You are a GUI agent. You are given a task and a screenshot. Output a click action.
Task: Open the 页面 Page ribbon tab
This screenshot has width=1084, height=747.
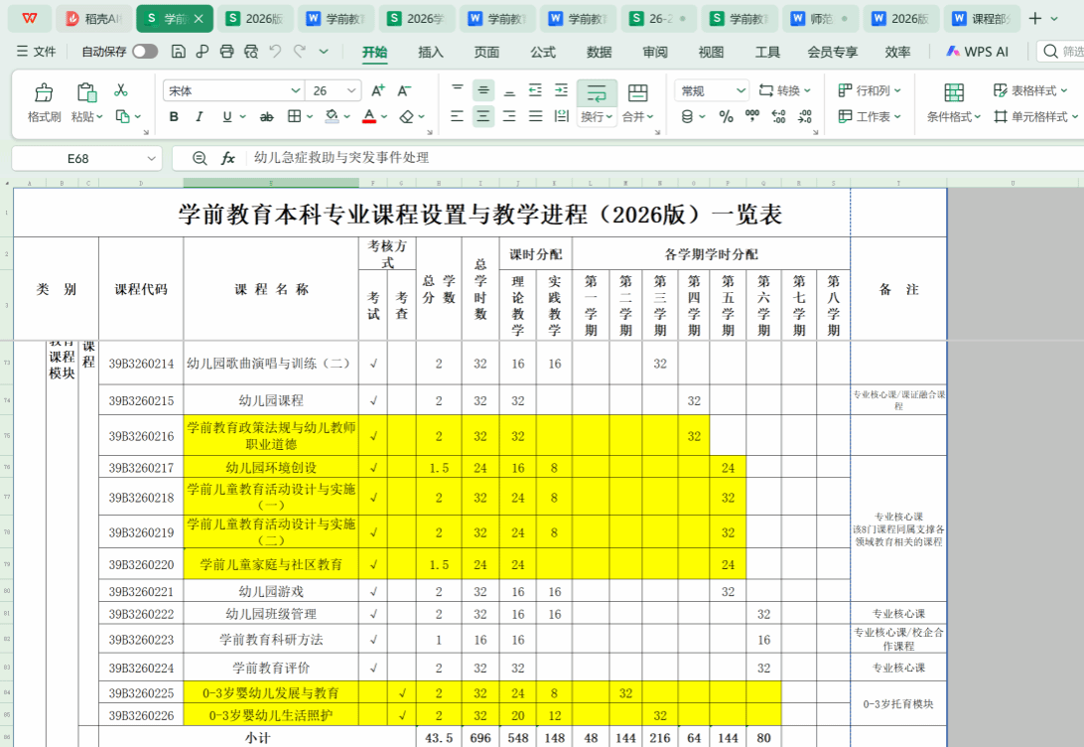tap(486, 52)
